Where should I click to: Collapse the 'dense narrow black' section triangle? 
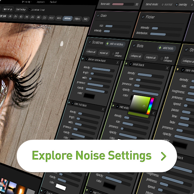83,59
